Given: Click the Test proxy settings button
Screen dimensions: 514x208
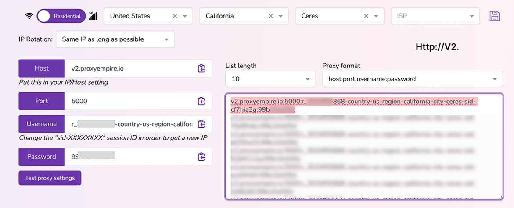Looking at the screenshot, I should pyautogui.click(x=50, y=178).
